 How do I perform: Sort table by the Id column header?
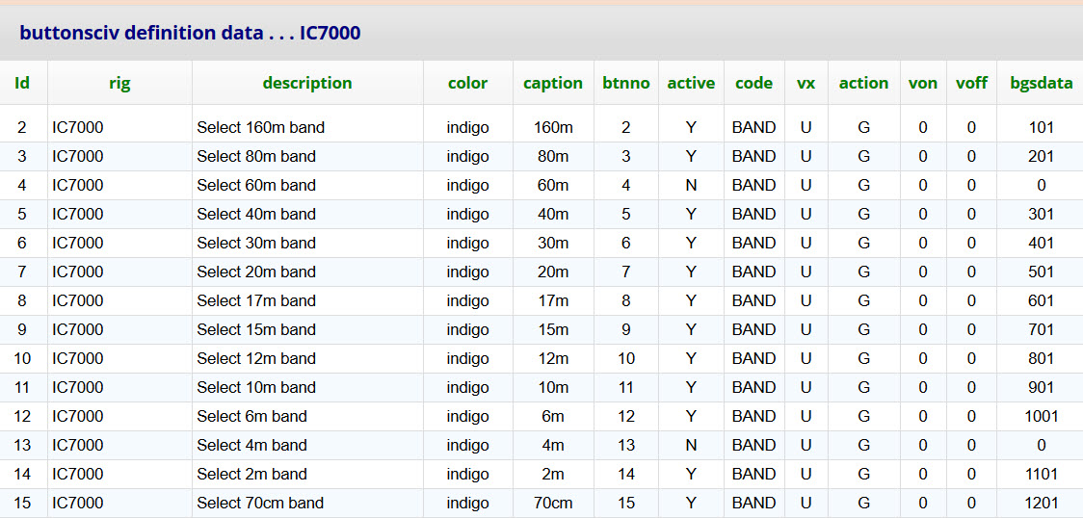point(22,83)
